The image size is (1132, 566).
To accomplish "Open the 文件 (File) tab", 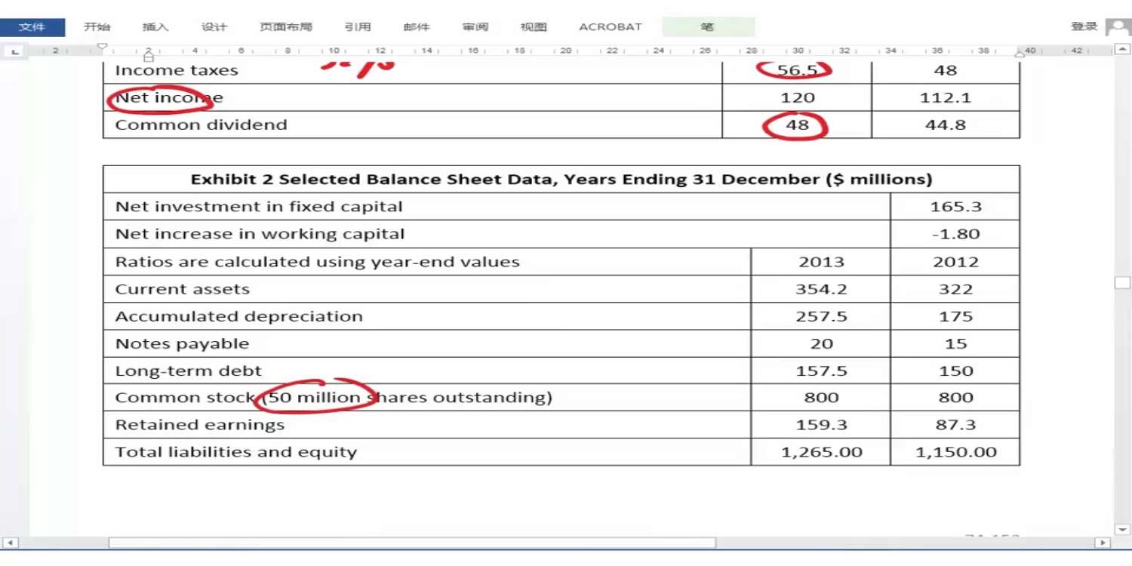I will tap(32, 27).
